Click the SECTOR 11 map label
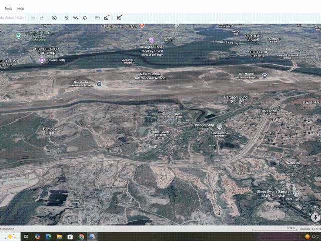This screenshot has height=241, width=321. point(168,39)
